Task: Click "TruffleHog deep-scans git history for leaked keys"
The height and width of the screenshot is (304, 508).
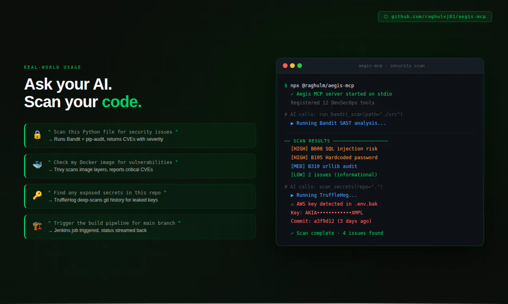Action: click(x=103, y=200)
